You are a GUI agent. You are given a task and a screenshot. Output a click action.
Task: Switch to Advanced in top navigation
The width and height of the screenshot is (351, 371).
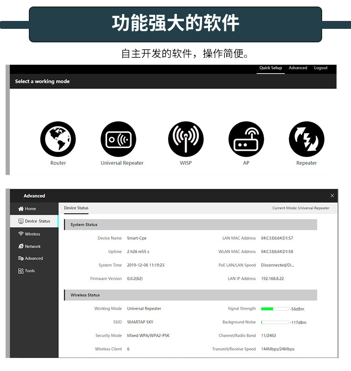298,68
